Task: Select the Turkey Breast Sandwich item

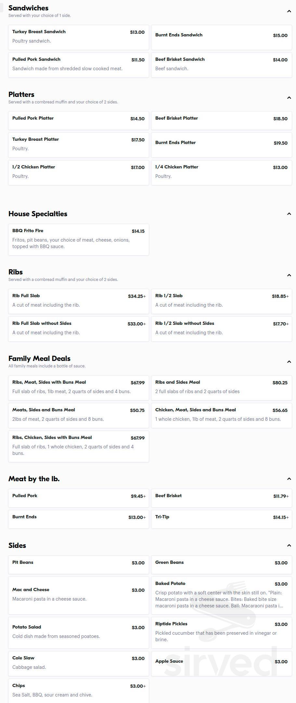Action: pos(78,37)
